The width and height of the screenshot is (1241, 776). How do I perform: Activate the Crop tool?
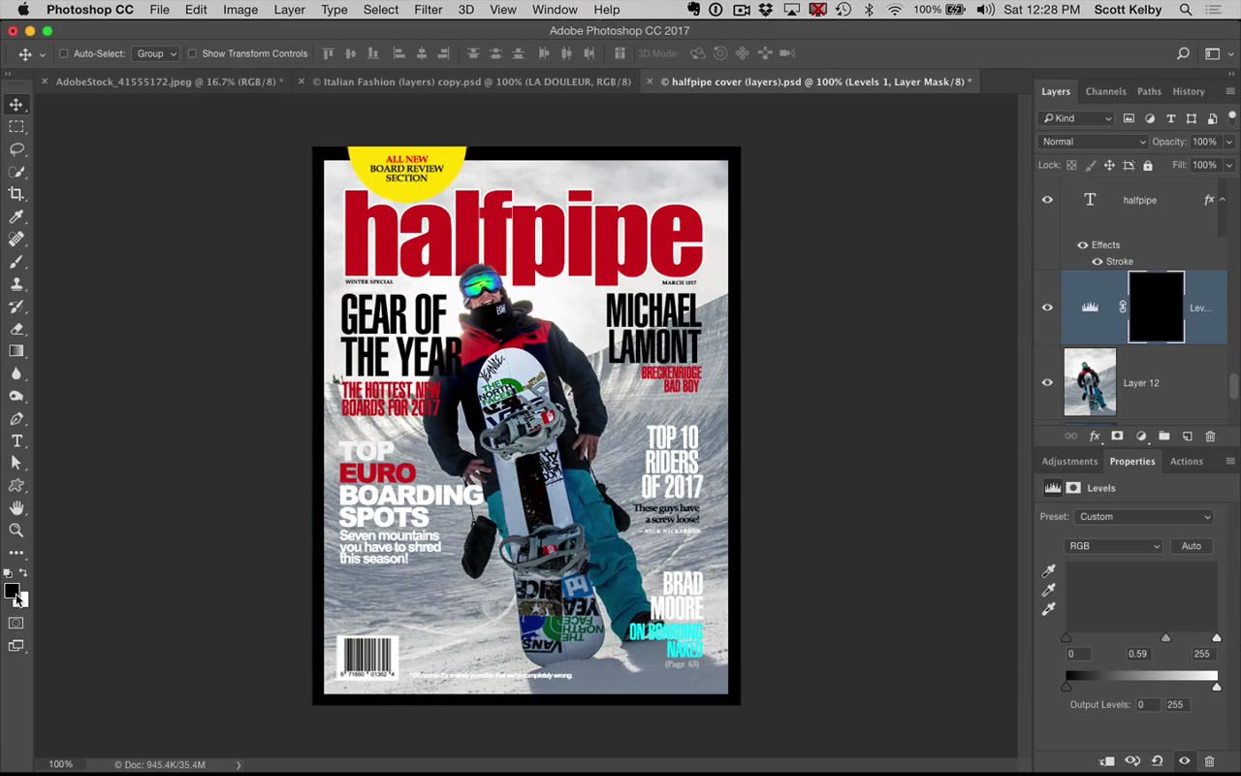(x=16, y=193)
